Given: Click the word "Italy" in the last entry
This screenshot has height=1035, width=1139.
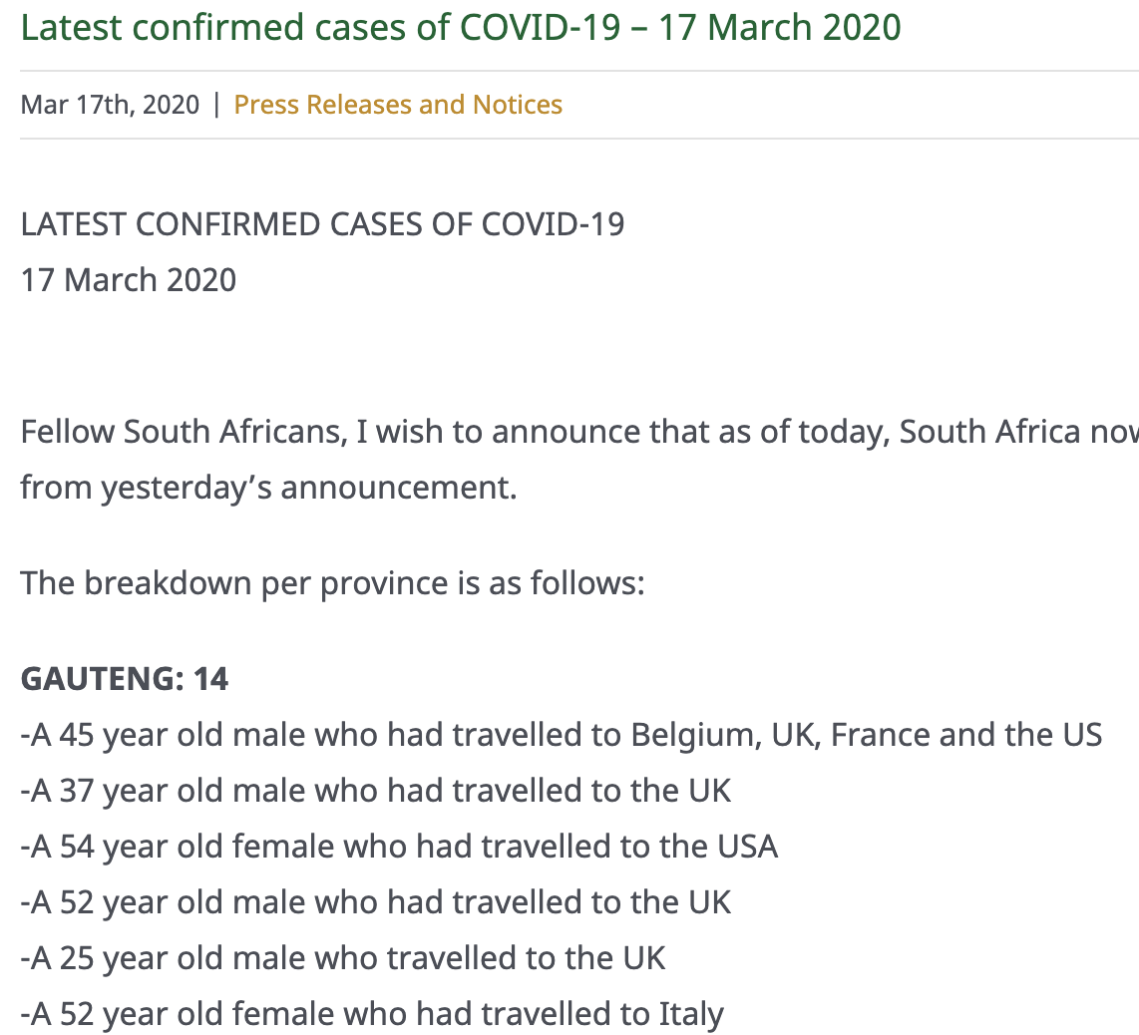Looking at the screenshot, I should 691,1014.
